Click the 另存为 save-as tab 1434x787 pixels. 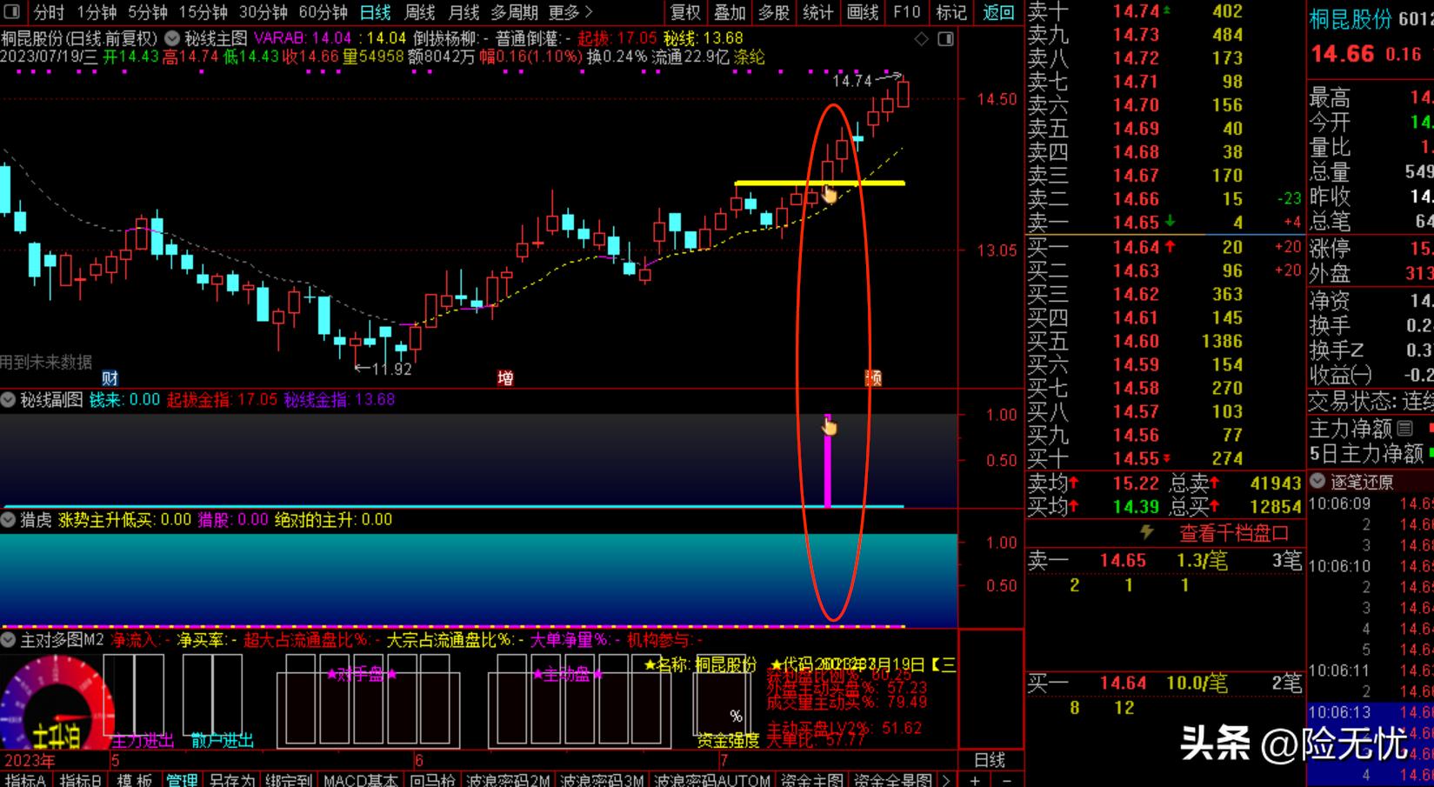231,780
